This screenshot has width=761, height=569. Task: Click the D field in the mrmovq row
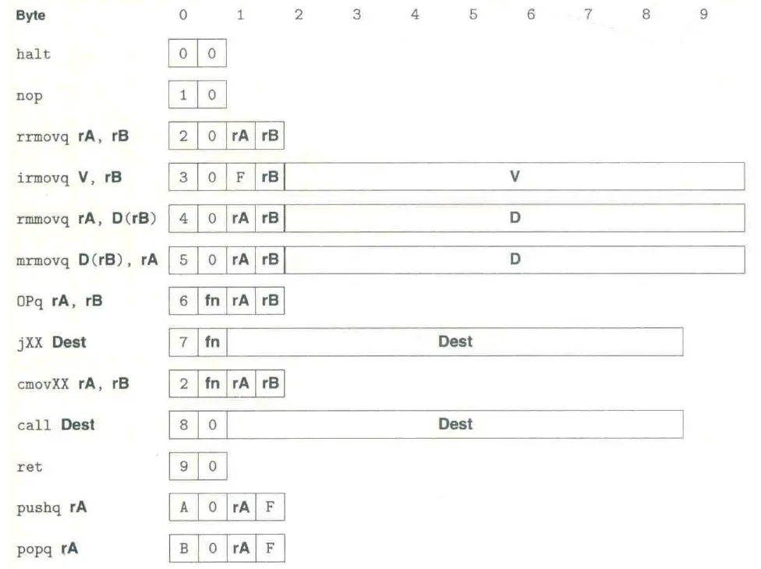pos(515,260)
